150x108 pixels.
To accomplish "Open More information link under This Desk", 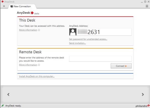I will [28, 30].
